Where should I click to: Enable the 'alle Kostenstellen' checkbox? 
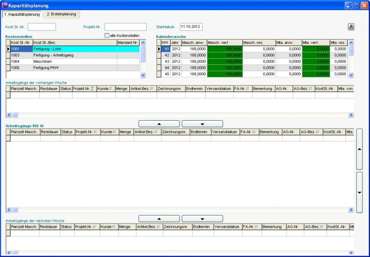pos(107,36)
